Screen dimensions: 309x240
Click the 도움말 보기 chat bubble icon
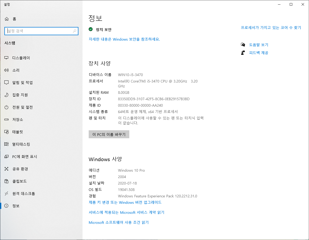(243, 45)
